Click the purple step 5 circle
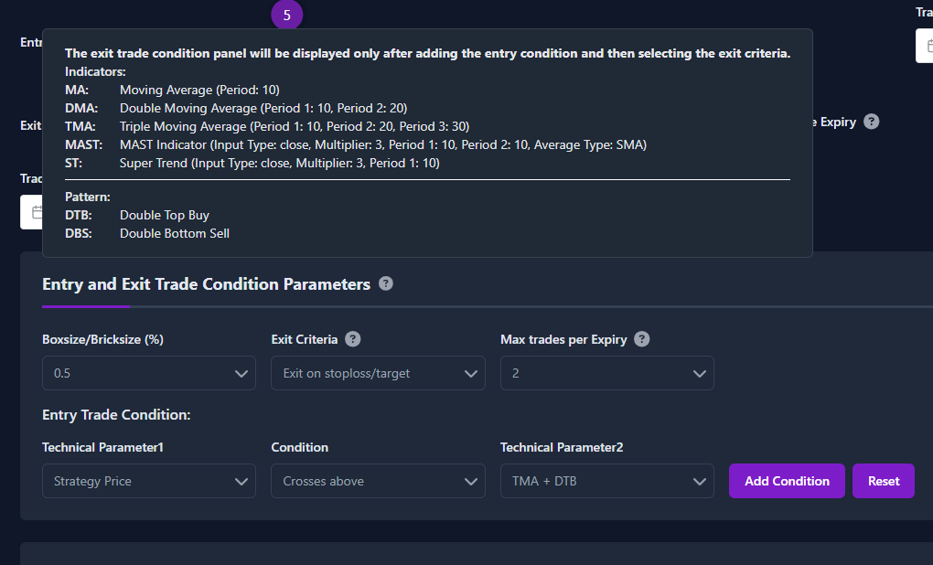Viewport: 933px width, 565px height. (287, 15)
